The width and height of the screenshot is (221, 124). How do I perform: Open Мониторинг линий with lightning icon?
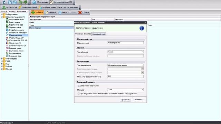28,7
